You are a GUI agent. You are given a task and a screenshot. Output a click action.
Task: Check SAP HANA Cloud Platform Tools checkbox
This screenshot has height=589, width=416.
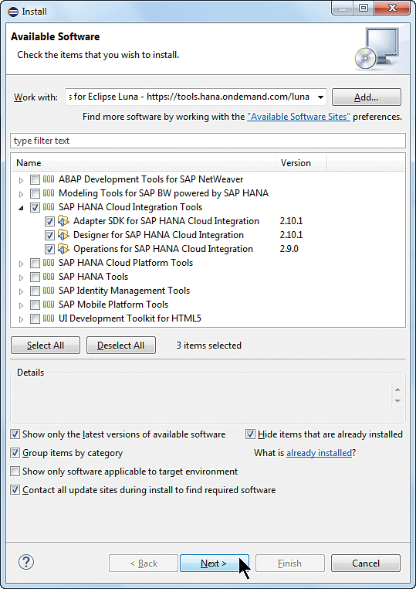pos(35,264)
